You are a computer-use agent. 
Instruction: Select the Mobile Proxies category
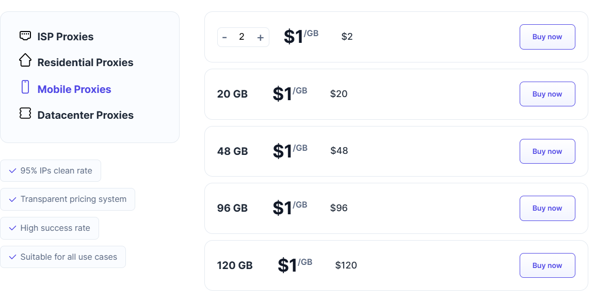click(x=74, y=89)
